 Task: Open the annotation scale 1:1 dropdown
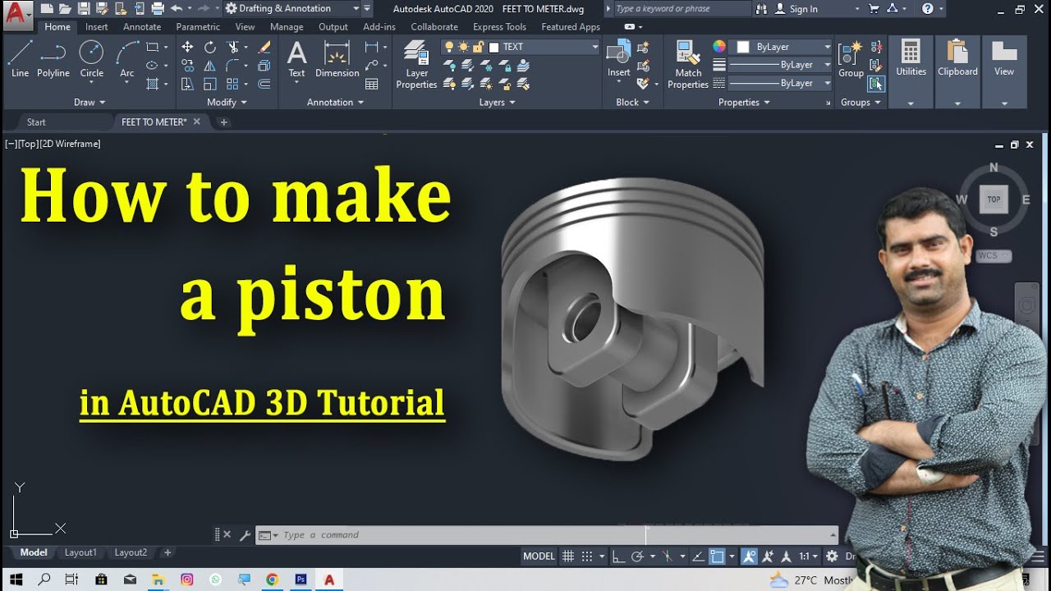[x=809, y=556]
